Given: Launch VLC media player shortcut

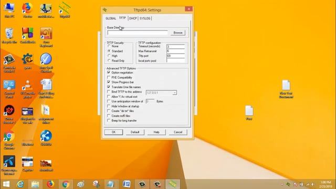Looking at the screenshot, I should [27, 89].
